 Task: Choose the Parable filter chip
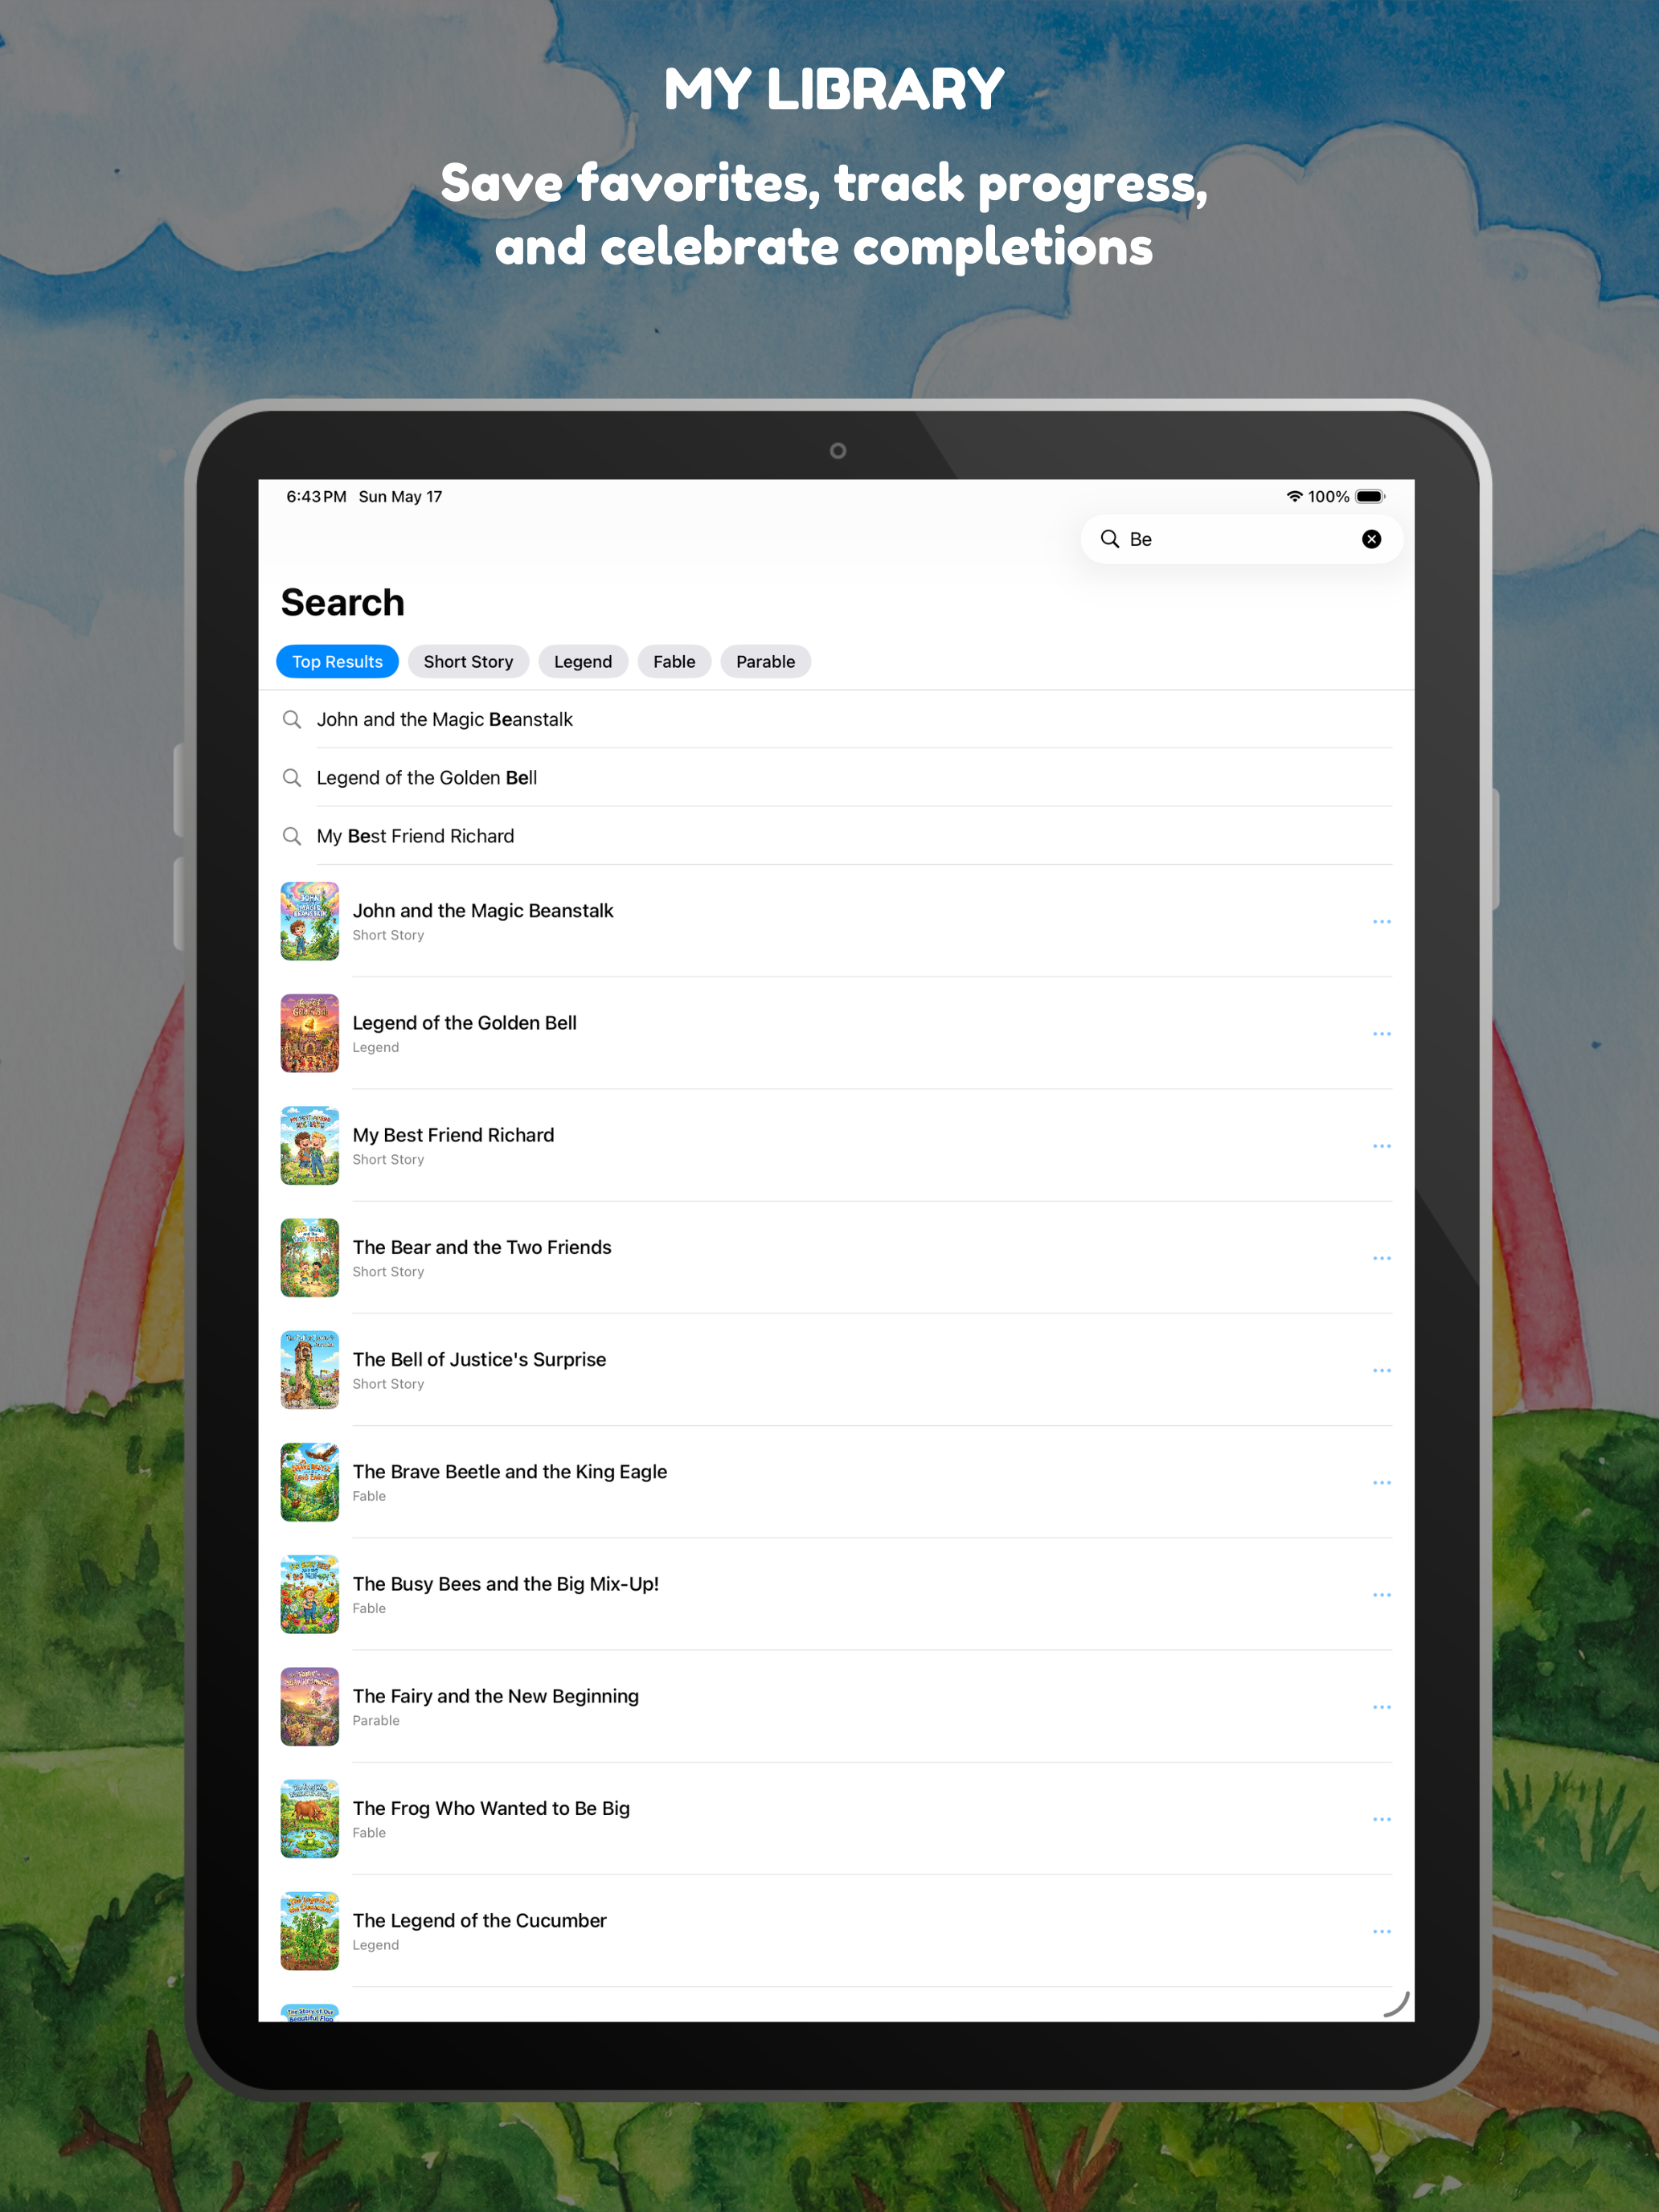point(765,661)
